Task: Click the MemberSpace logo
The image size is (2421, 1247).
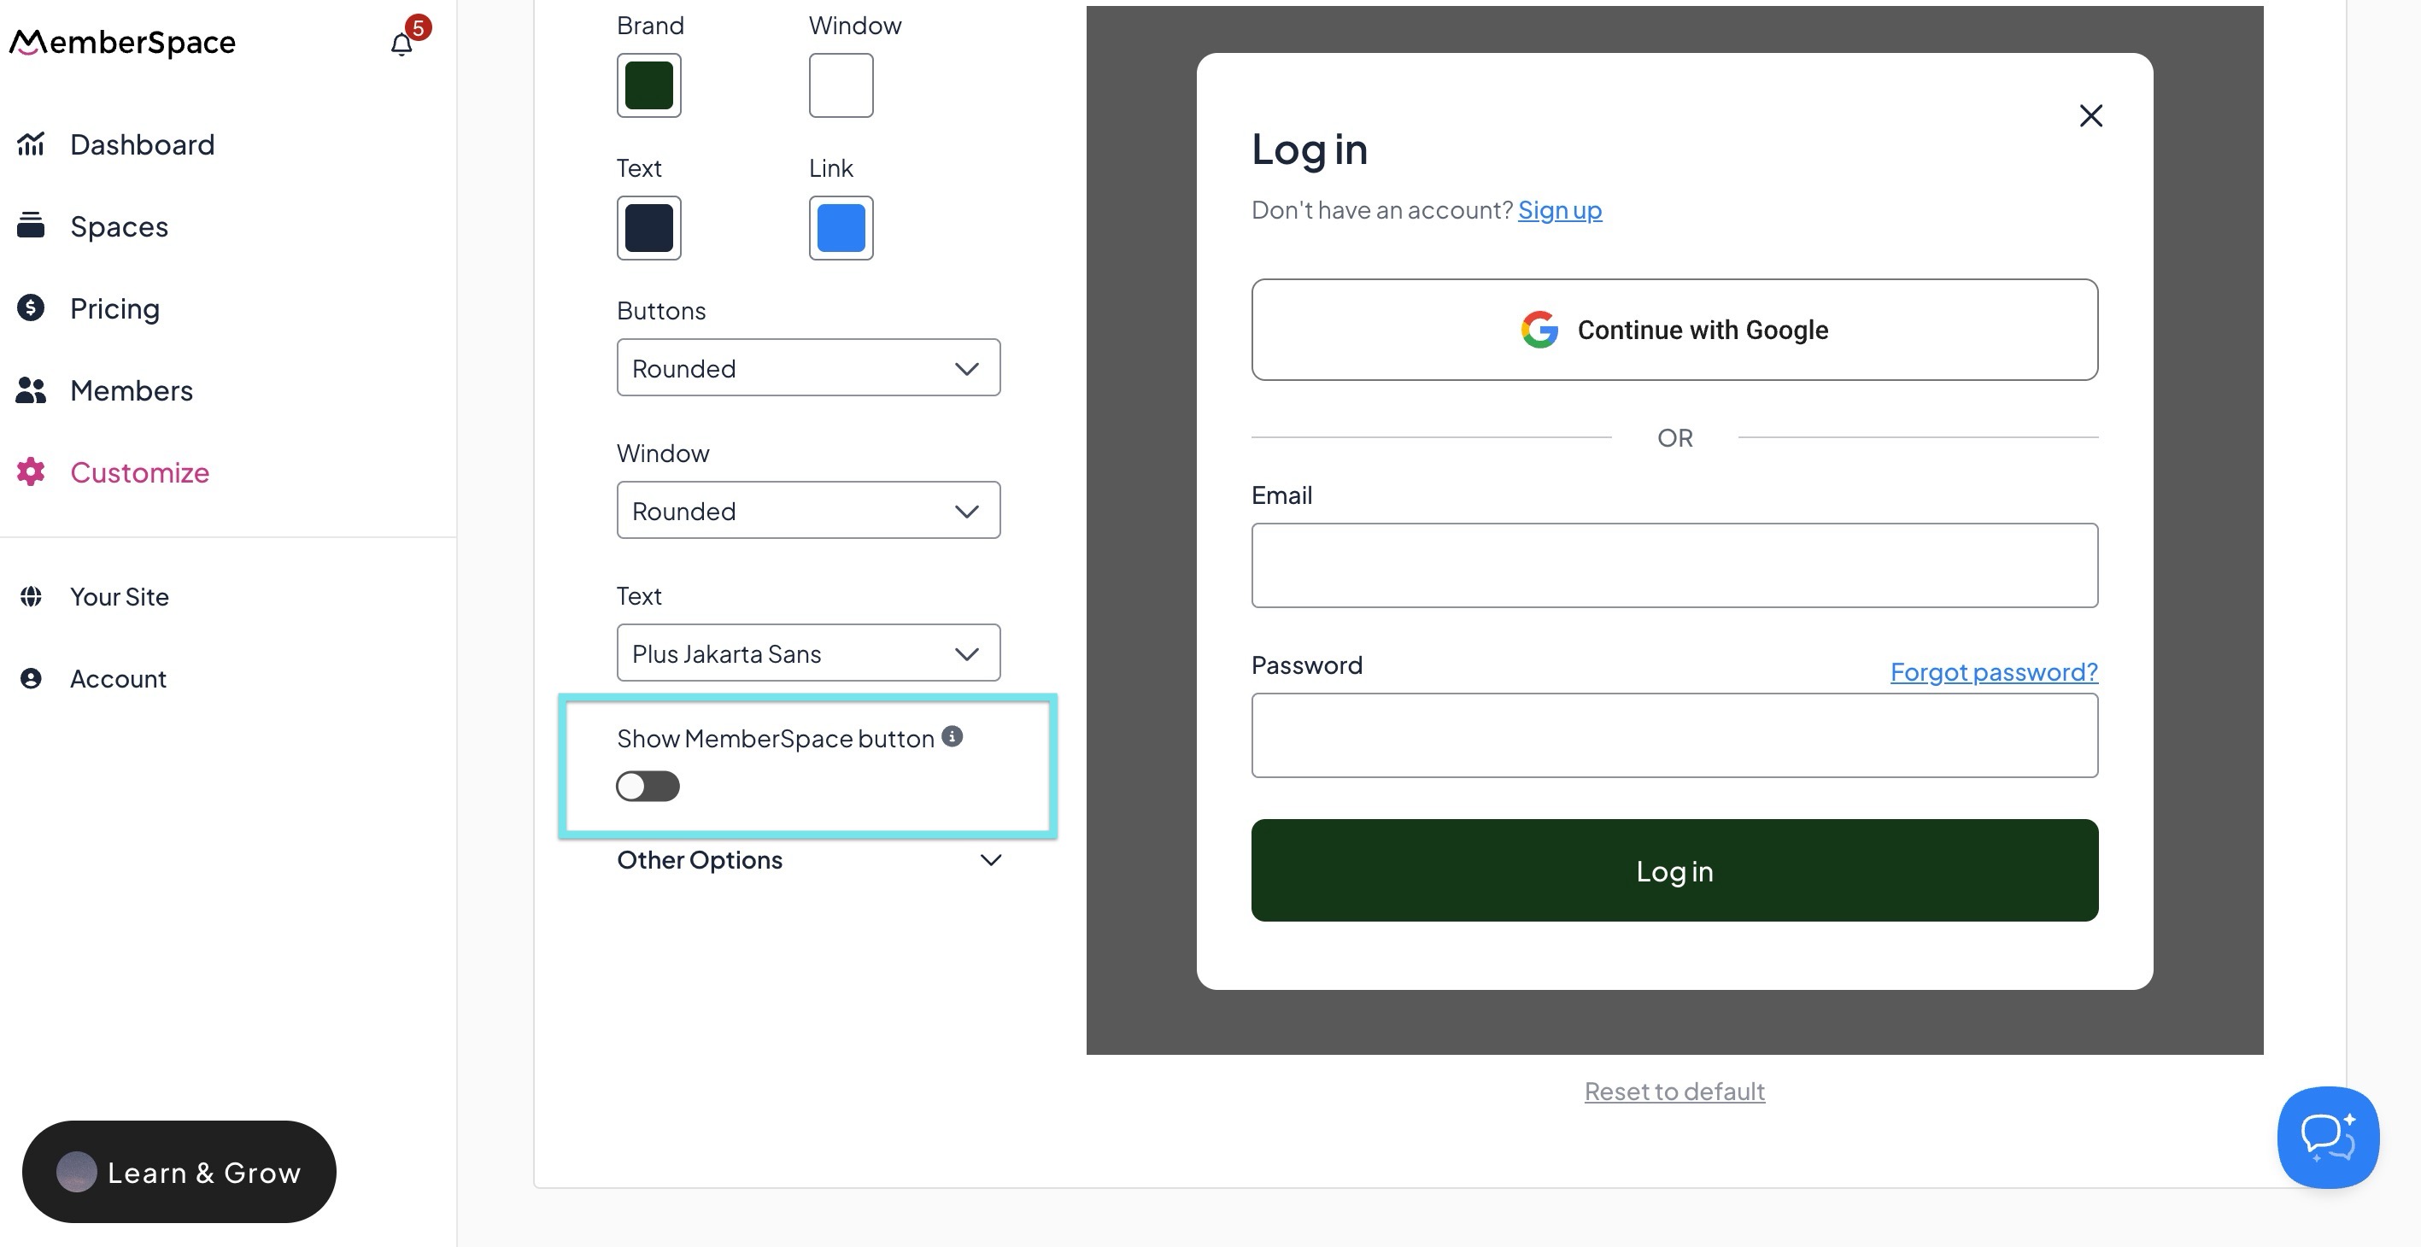Action: (122, 43)
